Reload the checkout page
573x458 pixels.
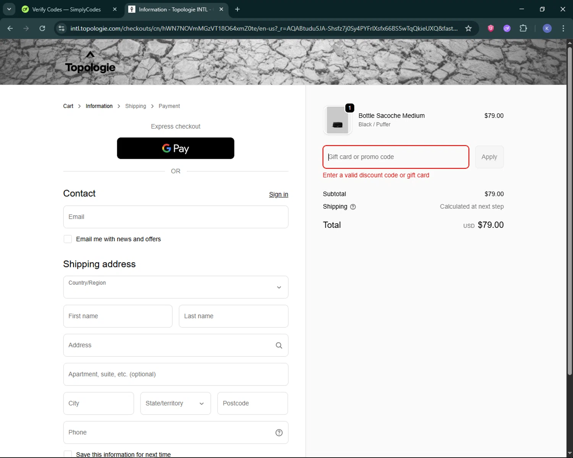tap(42, 28)
